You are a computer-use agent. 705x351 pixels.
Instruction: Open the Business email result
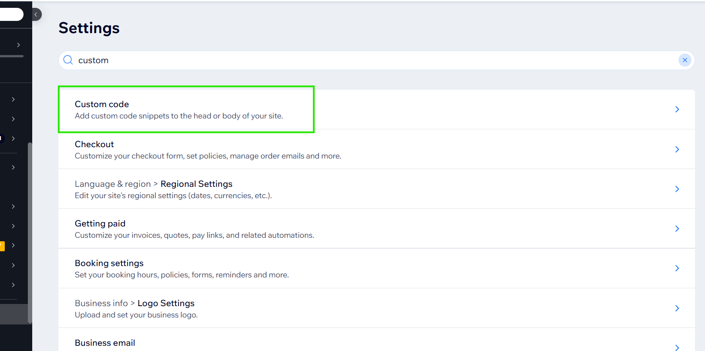pos(105,343)
